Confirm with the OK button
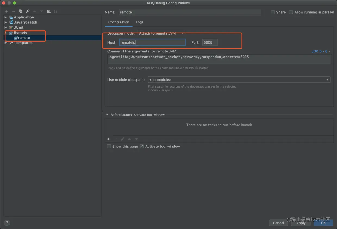 pyautogui.click(x=323, y=223)
